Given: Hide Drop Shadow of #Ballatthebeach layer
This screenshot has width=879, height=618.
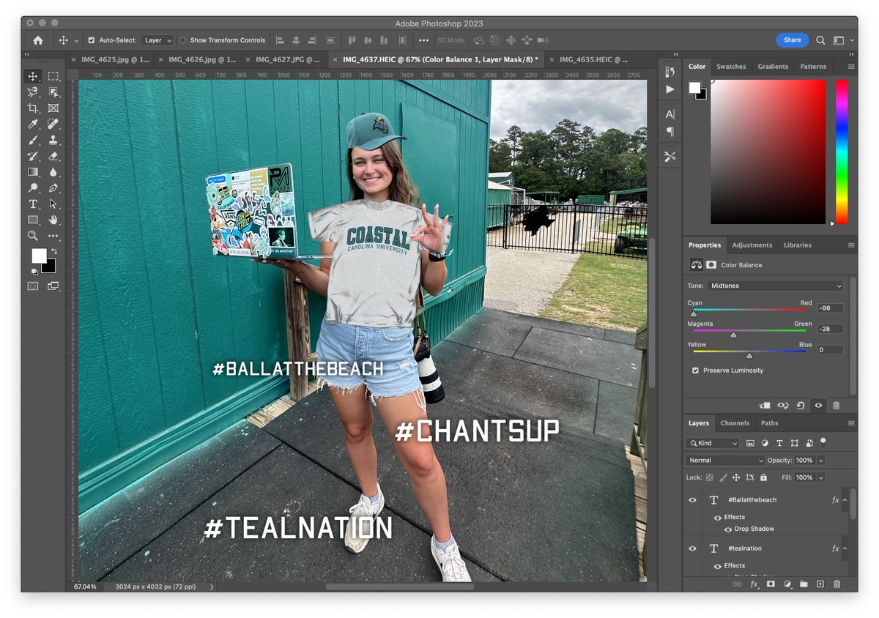Looking at the screenshot, I should pos(728,529).
